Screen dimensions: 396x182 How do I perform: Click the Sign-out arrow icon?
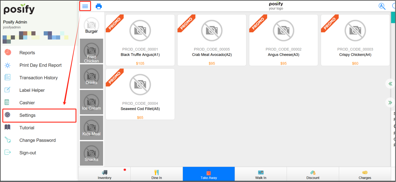tap(8, 152)
